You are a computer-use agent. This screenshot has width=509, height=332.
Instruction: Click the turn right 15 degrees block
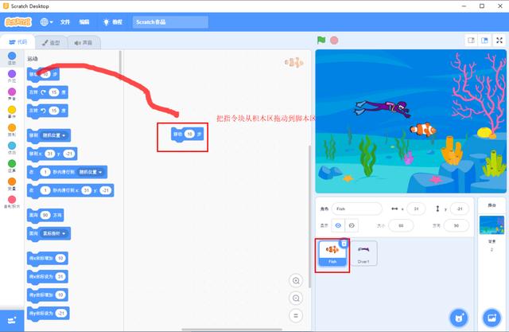pos(48,92)
